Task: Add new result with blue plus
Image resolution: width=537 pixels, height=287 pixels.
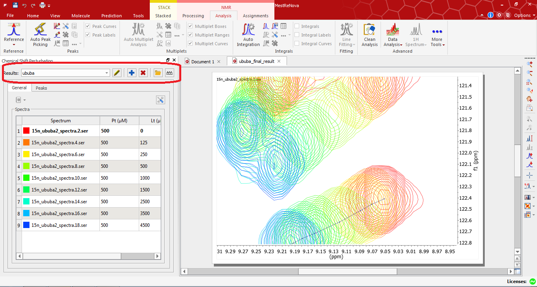Action: point(132,73)
